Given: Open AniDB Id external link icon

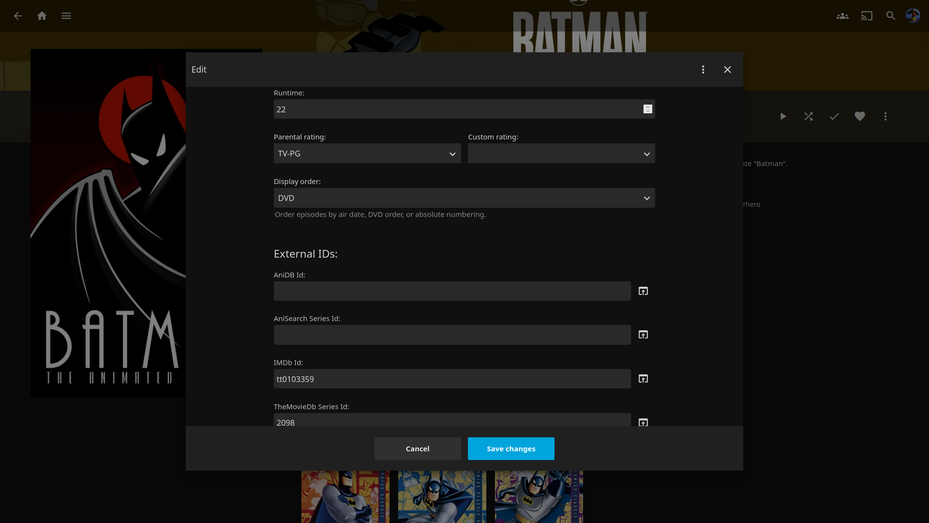Looking at the screenshot, I should [643, 291].
